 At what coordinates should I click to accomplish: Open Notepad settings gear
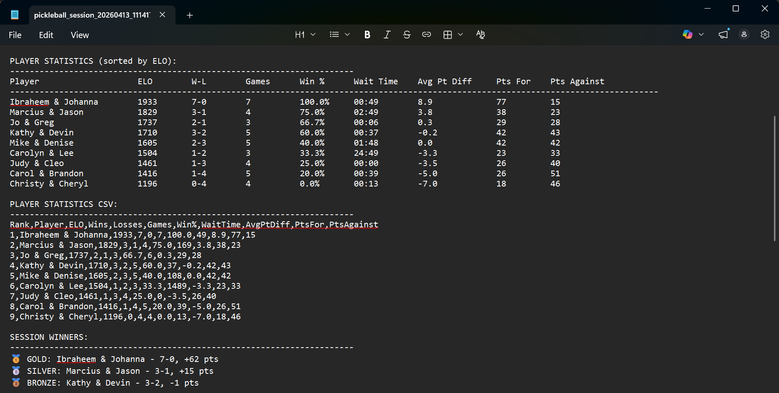tap(765, 34)
